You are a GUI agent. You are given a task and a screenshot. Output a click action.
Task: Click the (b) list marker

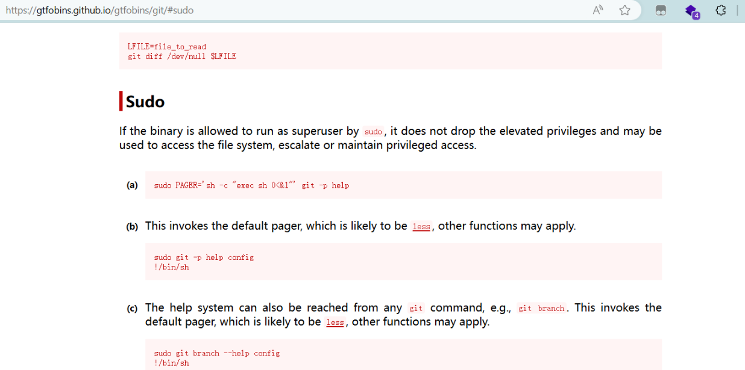(132, 227)
